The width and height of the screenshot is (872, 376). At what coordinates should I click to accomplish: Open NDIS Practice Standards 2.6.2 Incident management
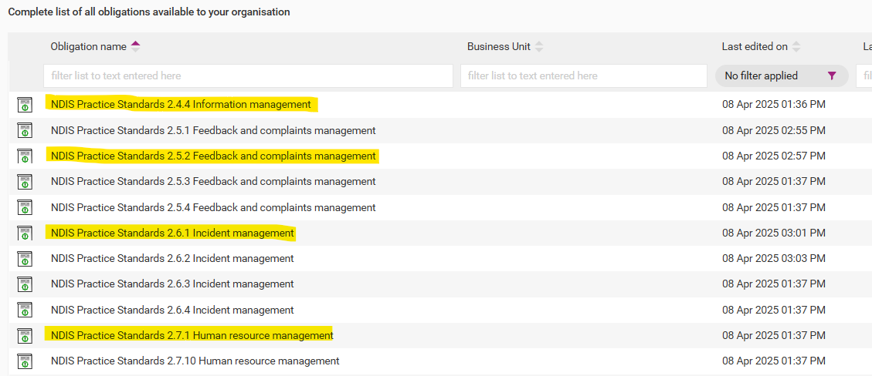point(171,258)
